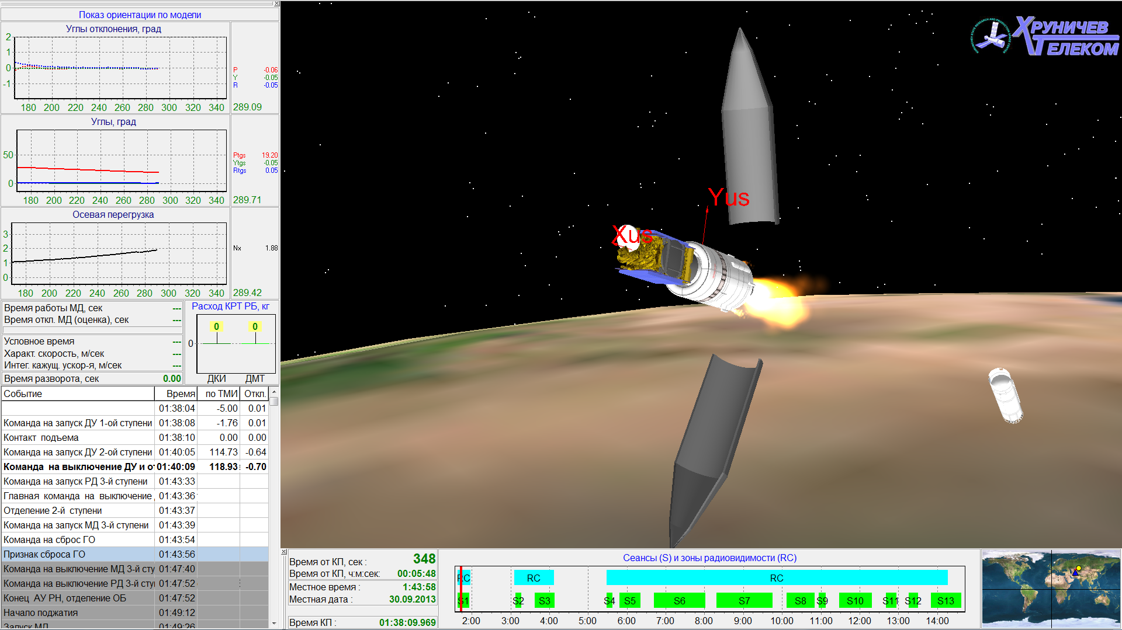Click the Время column header

click(x=176, y=394)
